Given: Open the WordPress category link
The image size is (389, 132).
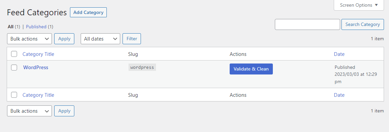Looking at the screenshot, I should coord(36,67).
